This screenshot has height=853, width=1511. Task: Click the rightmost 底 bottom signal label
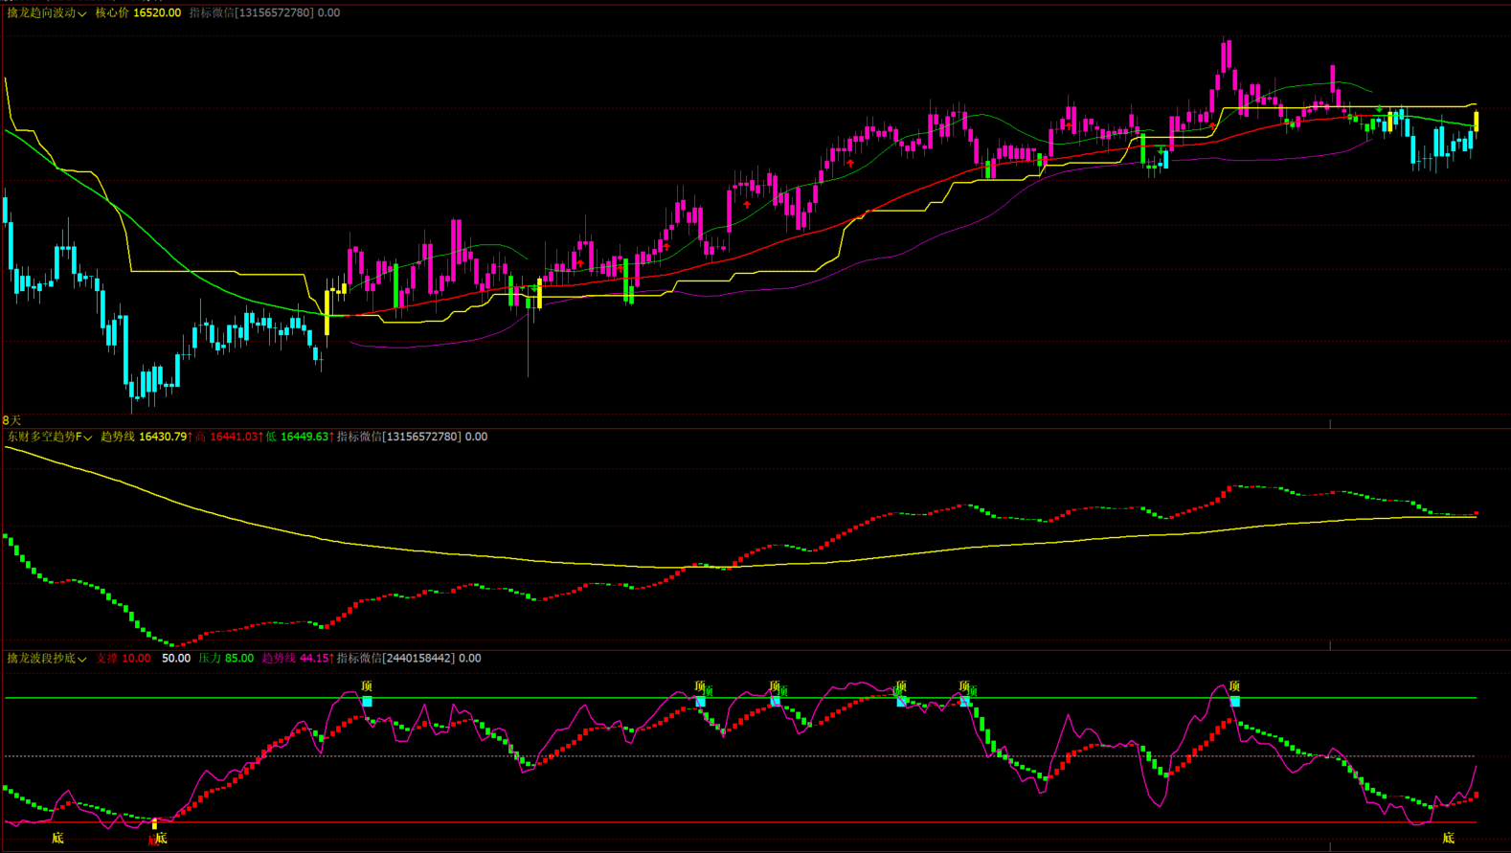coord(1448,838)
